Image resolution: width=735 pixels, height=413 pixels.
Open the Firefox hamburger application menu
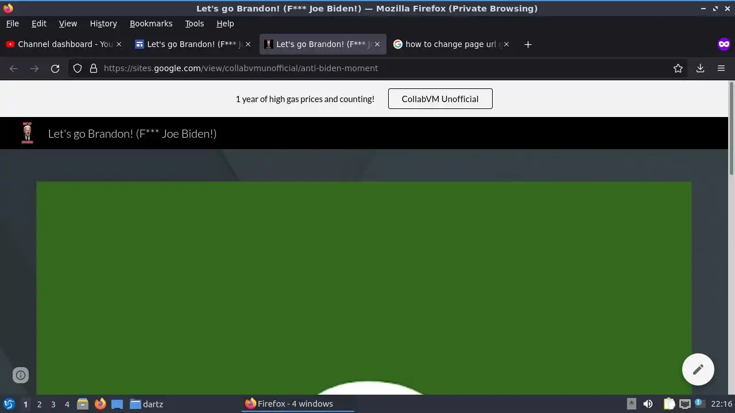coord(721,68)
